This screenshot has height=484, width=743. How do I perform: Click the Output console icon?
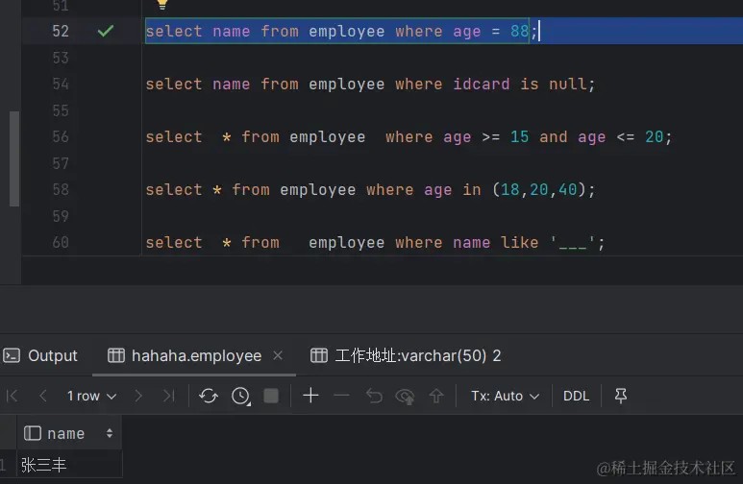point(12,355)
